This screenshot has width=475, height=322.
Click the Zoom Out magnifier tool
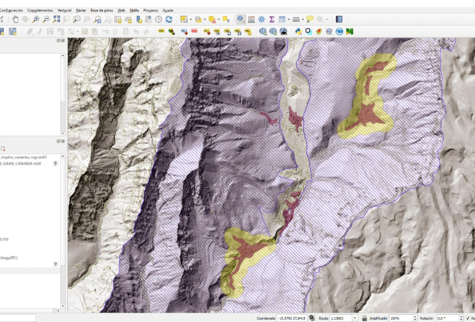pyautogui.click(x=46, y=20)
